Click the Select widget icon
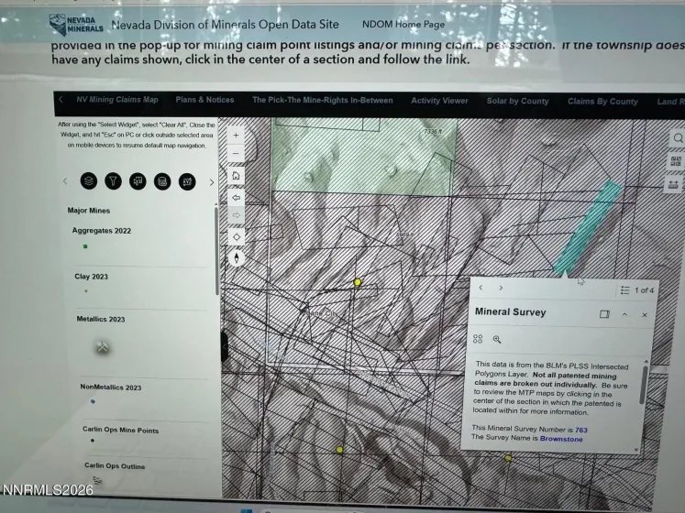Screen dimensions: 685x513 (138, 181)
